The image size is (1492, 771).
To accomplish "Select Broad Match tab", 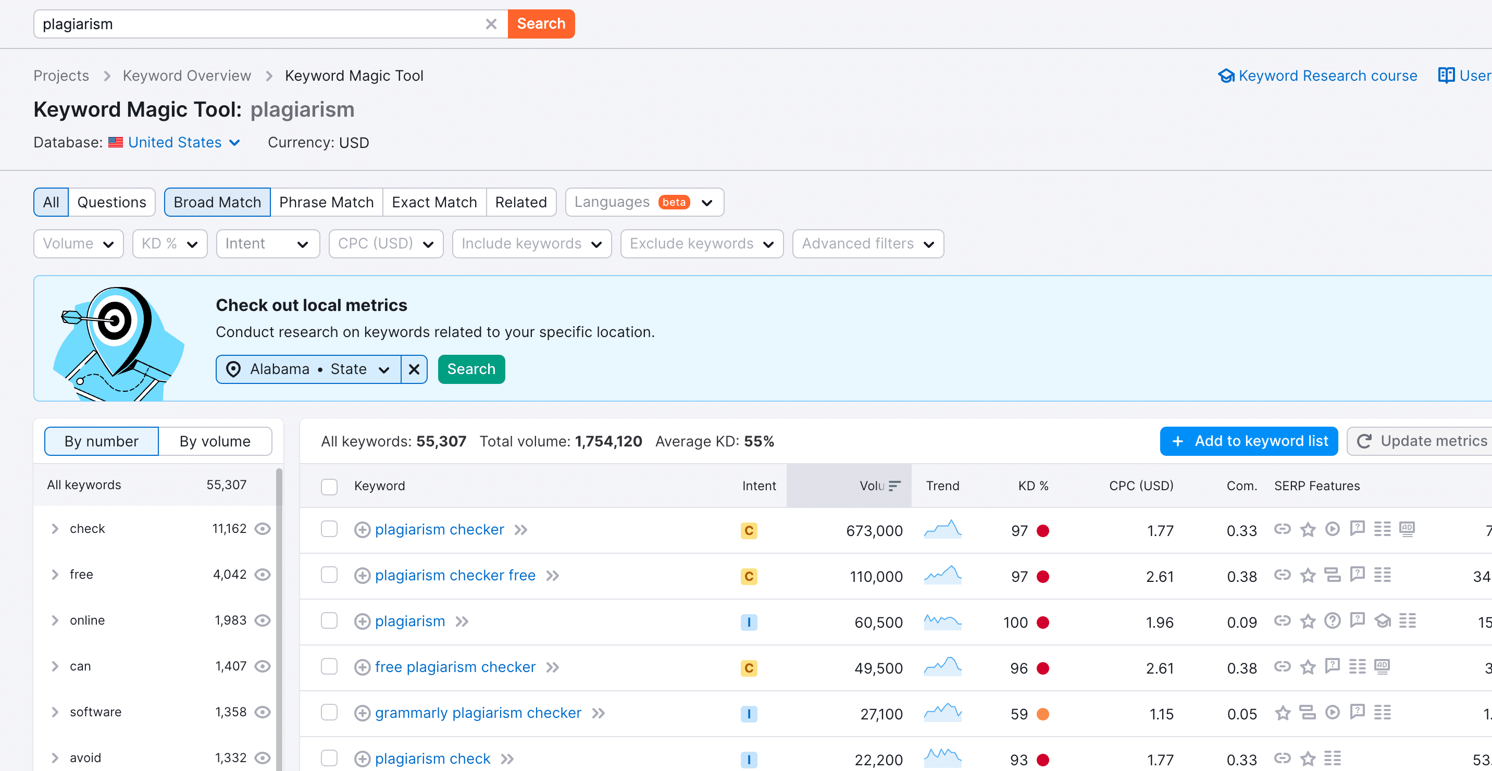I will pos(217,202).
